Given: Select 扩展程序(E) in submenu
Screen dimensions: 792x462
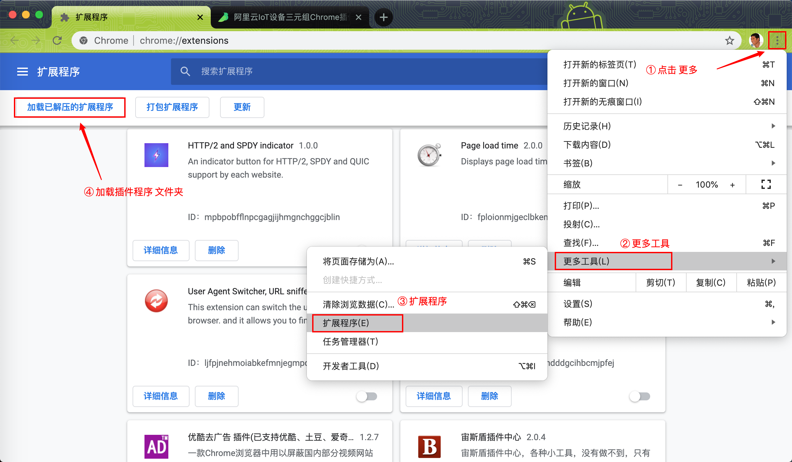Looking at the screenshot, I should pyautogui.click(x=427, y=323).
